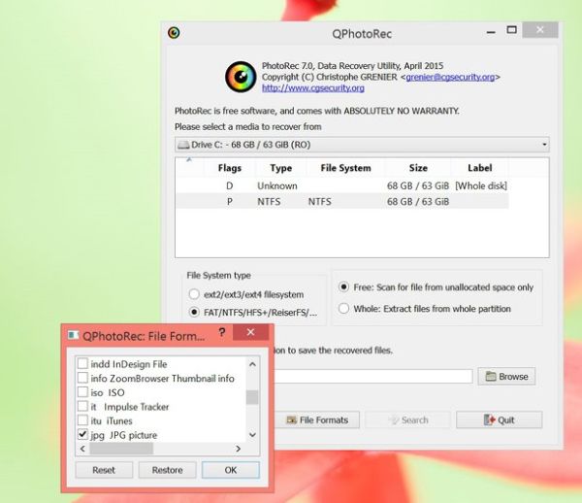The height and width of the screenshot is (503, 582).
Task: Open the grenier@cgsecurity.org email link
Action: (x=450, y=77)
